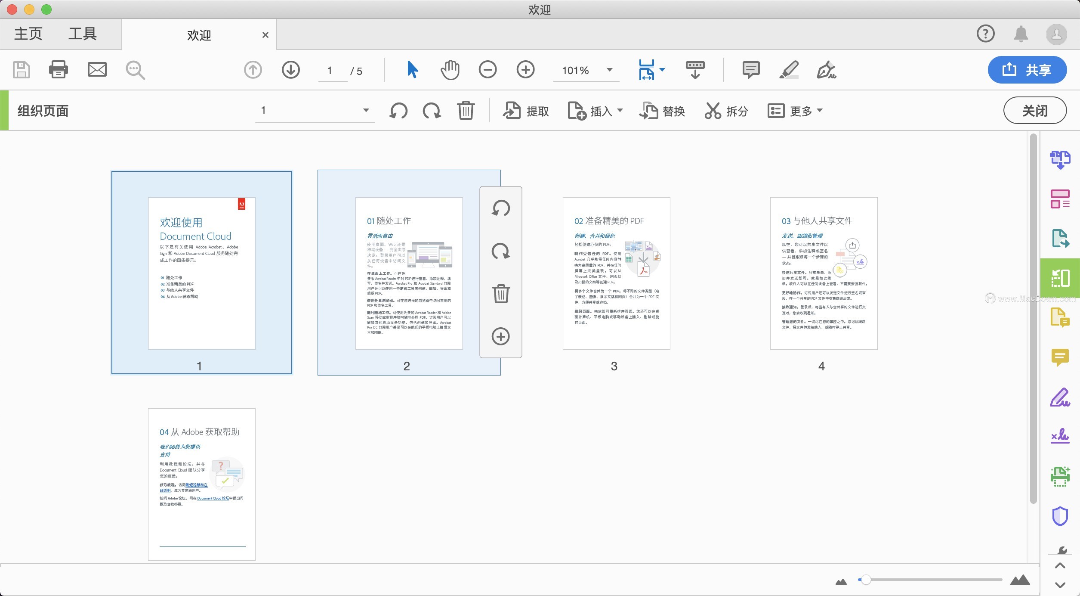Click trash icon on page 2 overlay

tap(501, 294)
